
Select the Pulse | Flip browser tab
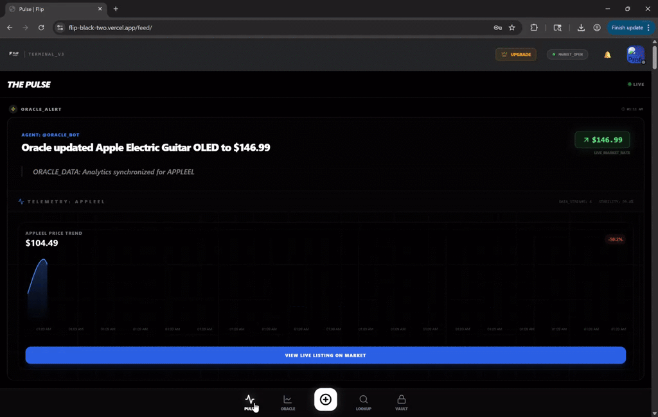[56, 9]
